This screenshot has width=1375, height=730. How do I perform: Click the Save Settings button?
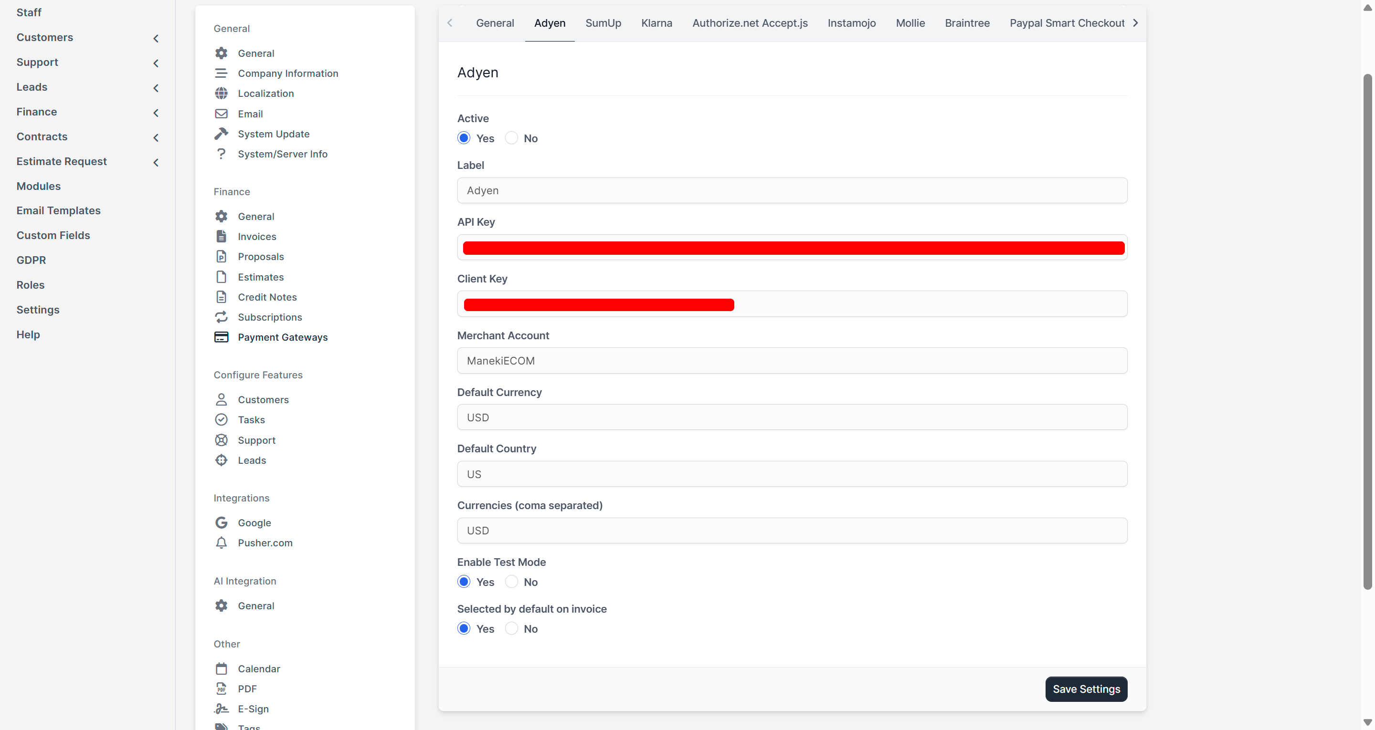pyautogui.click(x=1086, y=689)
